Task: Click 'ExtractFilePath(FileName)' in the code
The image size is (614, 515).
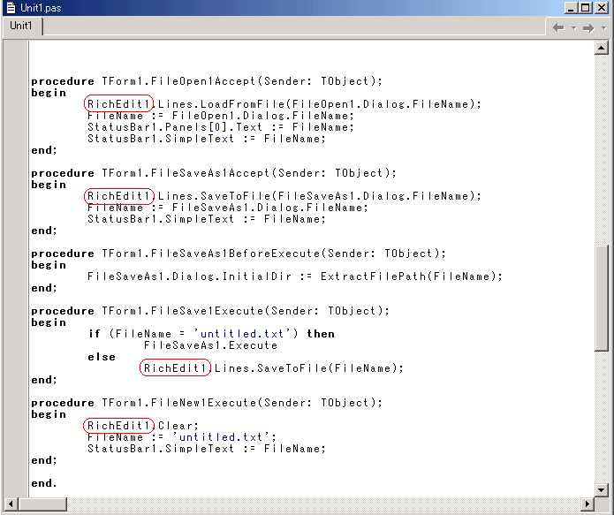Action: 407,276
